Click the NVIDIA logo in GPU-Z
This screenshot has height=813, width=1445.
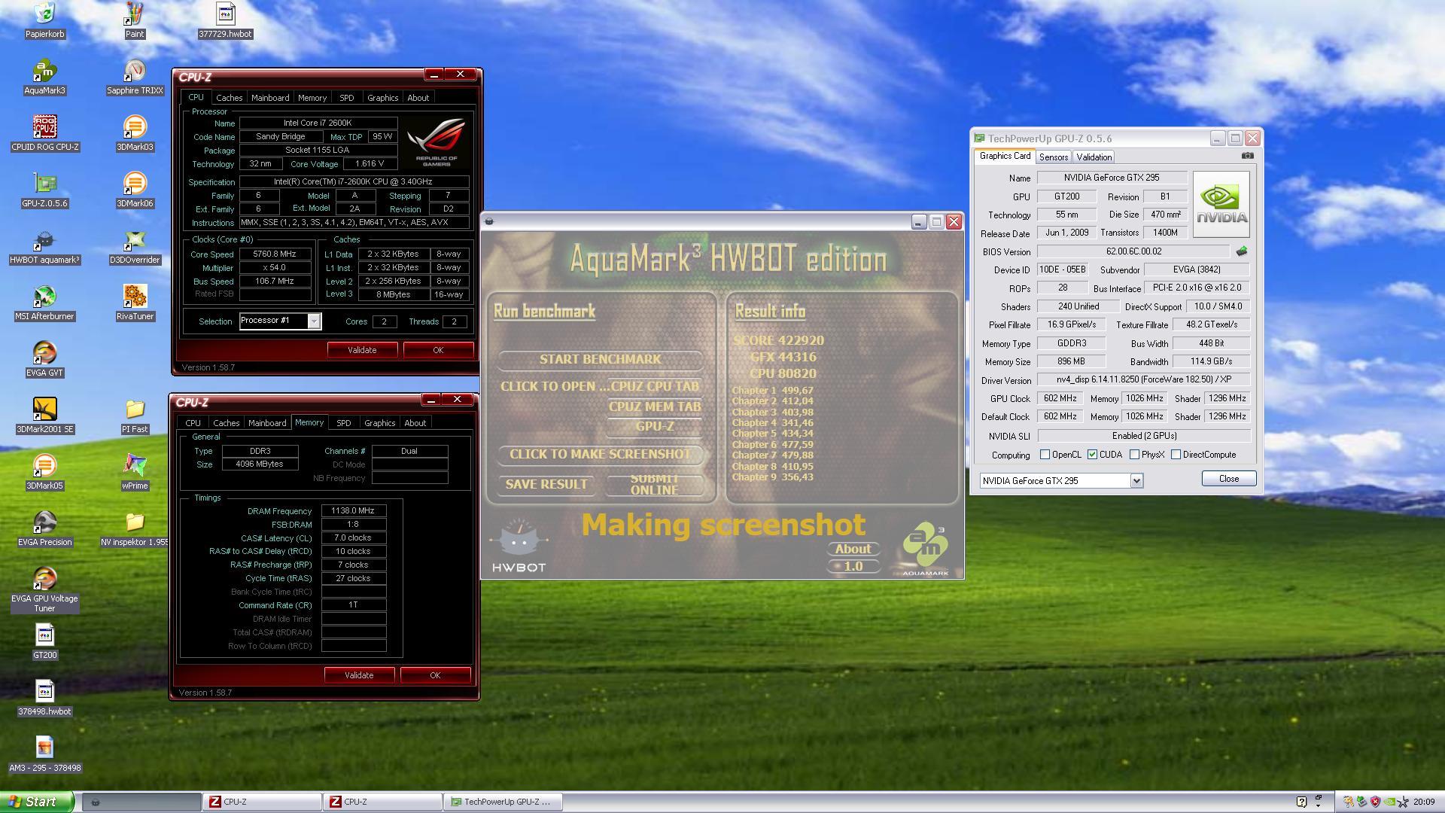1221,204
